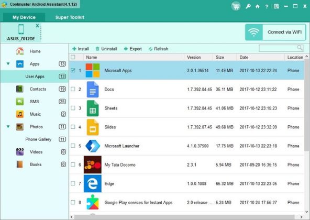Click the Books icon in sidebar
The width and height of the screenshot is (310, 220).
(19, 164)
